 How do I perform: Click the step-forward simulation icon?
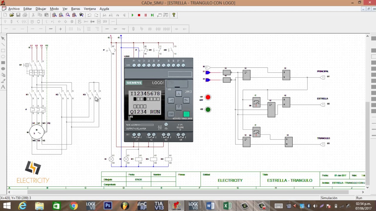click(x=152, y=15)
